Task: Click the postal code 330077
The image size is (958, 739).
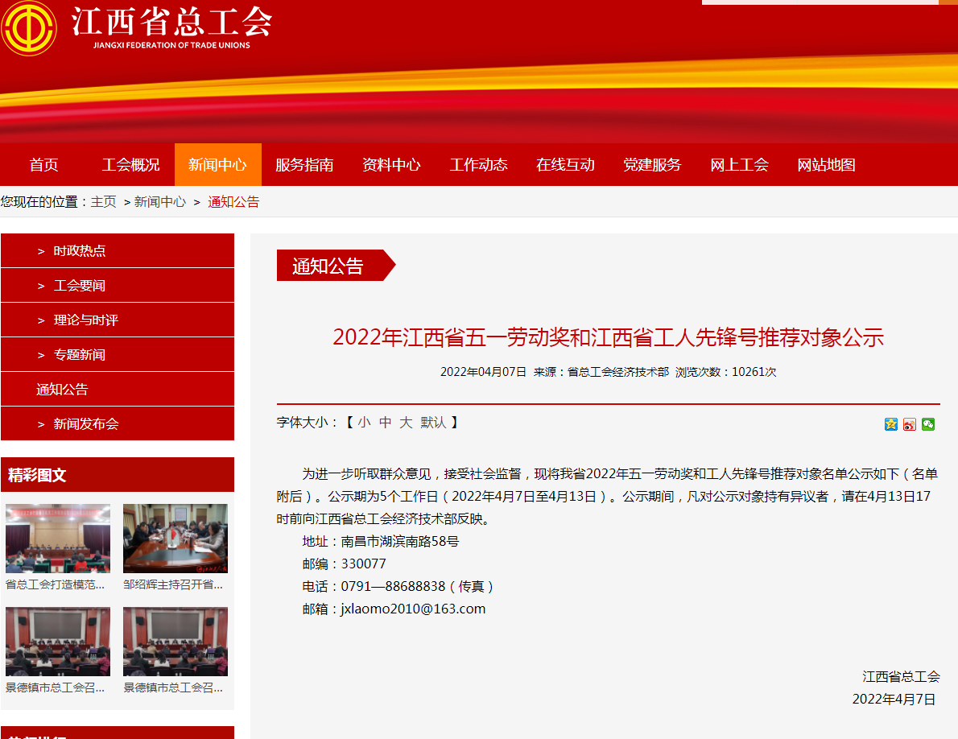Action: pos(364,564)
